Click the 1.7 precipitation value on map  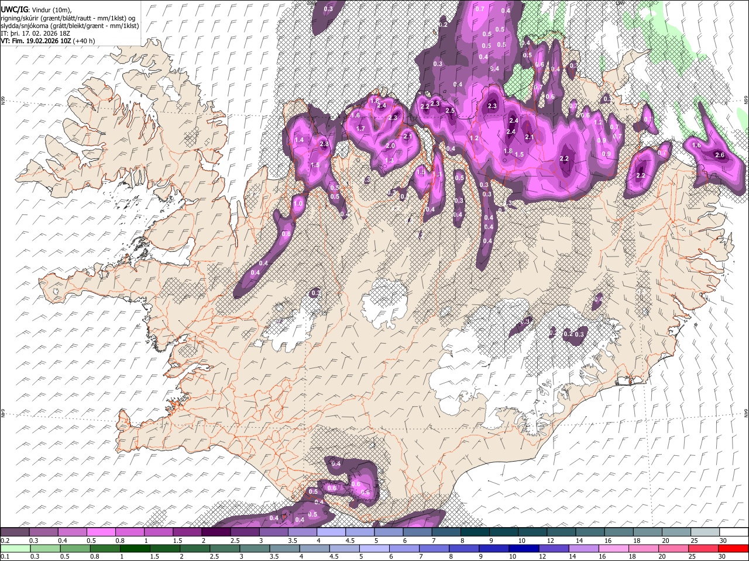point(361,129)
